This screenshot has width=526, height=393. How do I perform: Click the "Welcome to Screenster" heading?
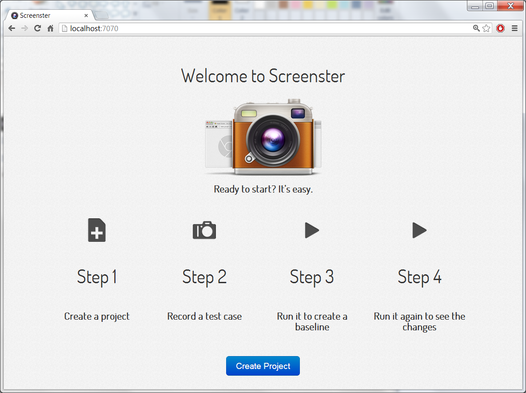(263, 76)
